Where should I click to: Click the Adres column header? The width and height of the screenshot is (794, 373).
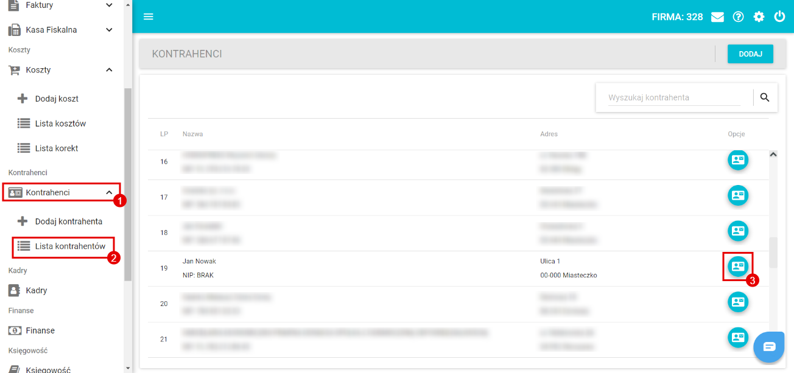click(549, 134)
